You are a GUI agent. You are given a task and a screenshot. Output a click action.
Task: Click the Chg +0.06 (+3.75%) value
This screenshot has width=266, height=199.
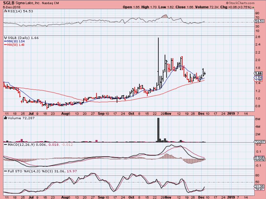coord(236,7)
